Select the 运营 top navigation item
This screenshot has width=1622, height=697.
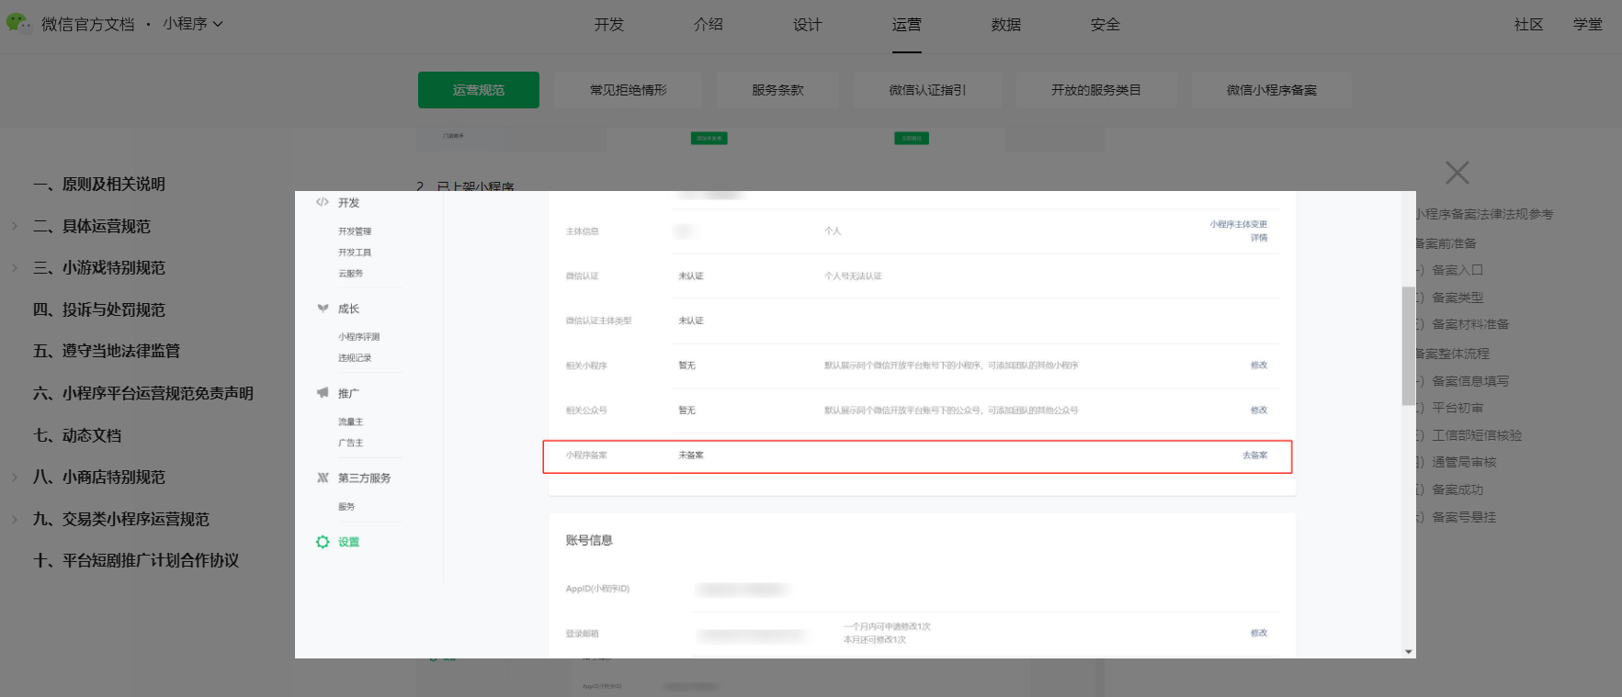907,25
